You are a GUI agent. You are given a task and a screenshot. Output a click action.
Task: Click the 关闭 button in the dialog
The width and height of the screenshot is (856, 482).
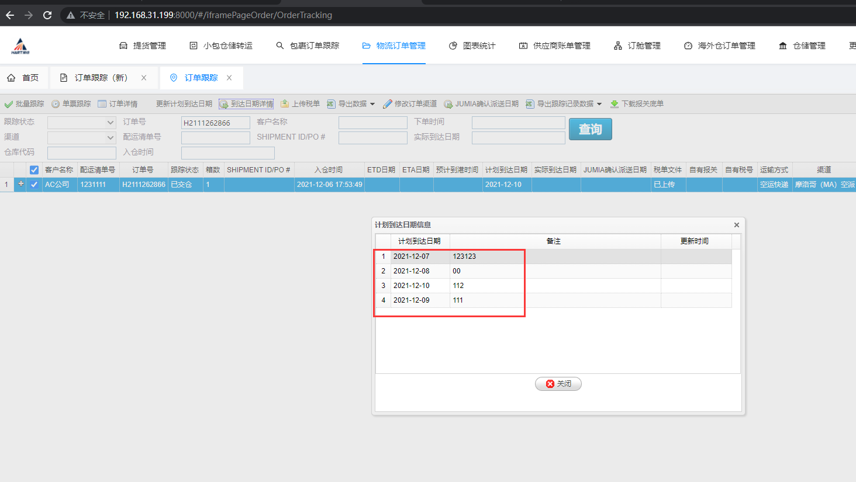click(558, 384)
